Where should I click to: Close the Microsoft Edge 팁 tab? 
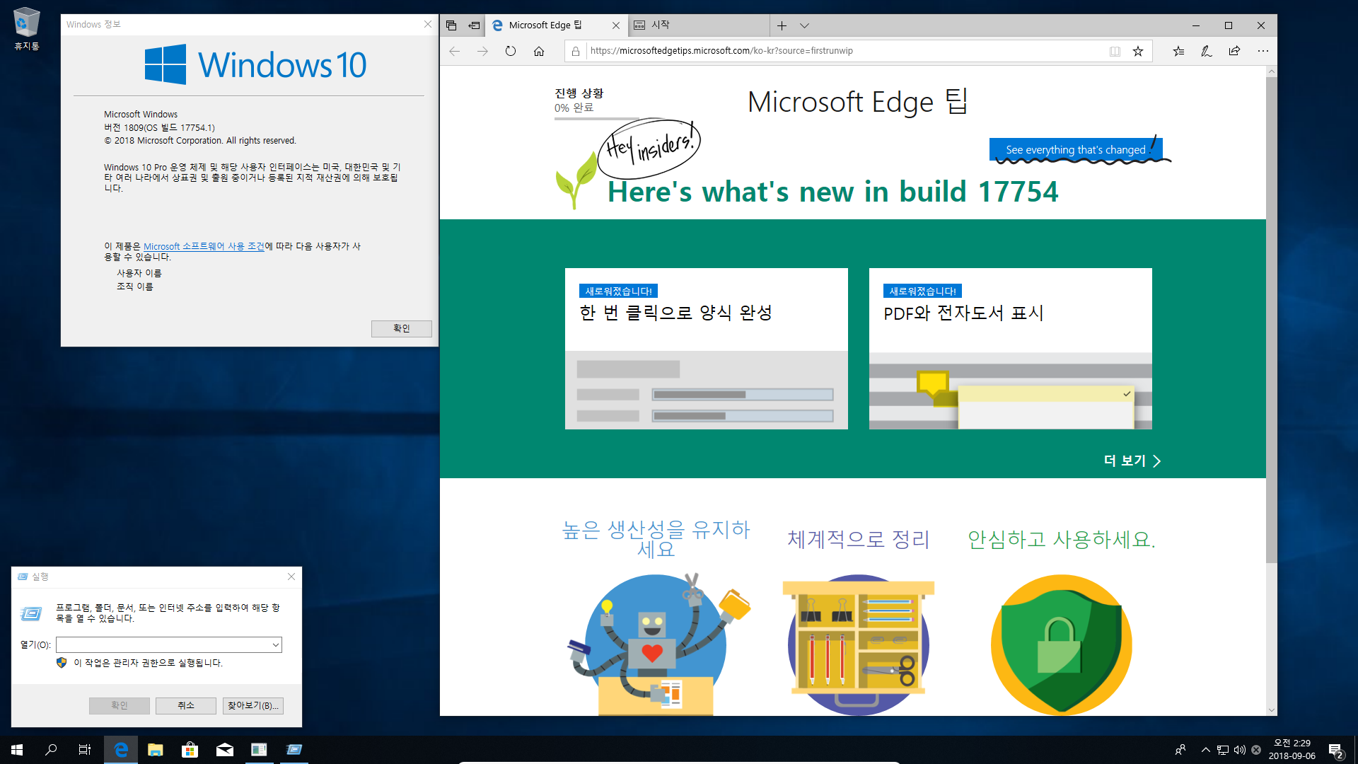[x=616, y=25]
